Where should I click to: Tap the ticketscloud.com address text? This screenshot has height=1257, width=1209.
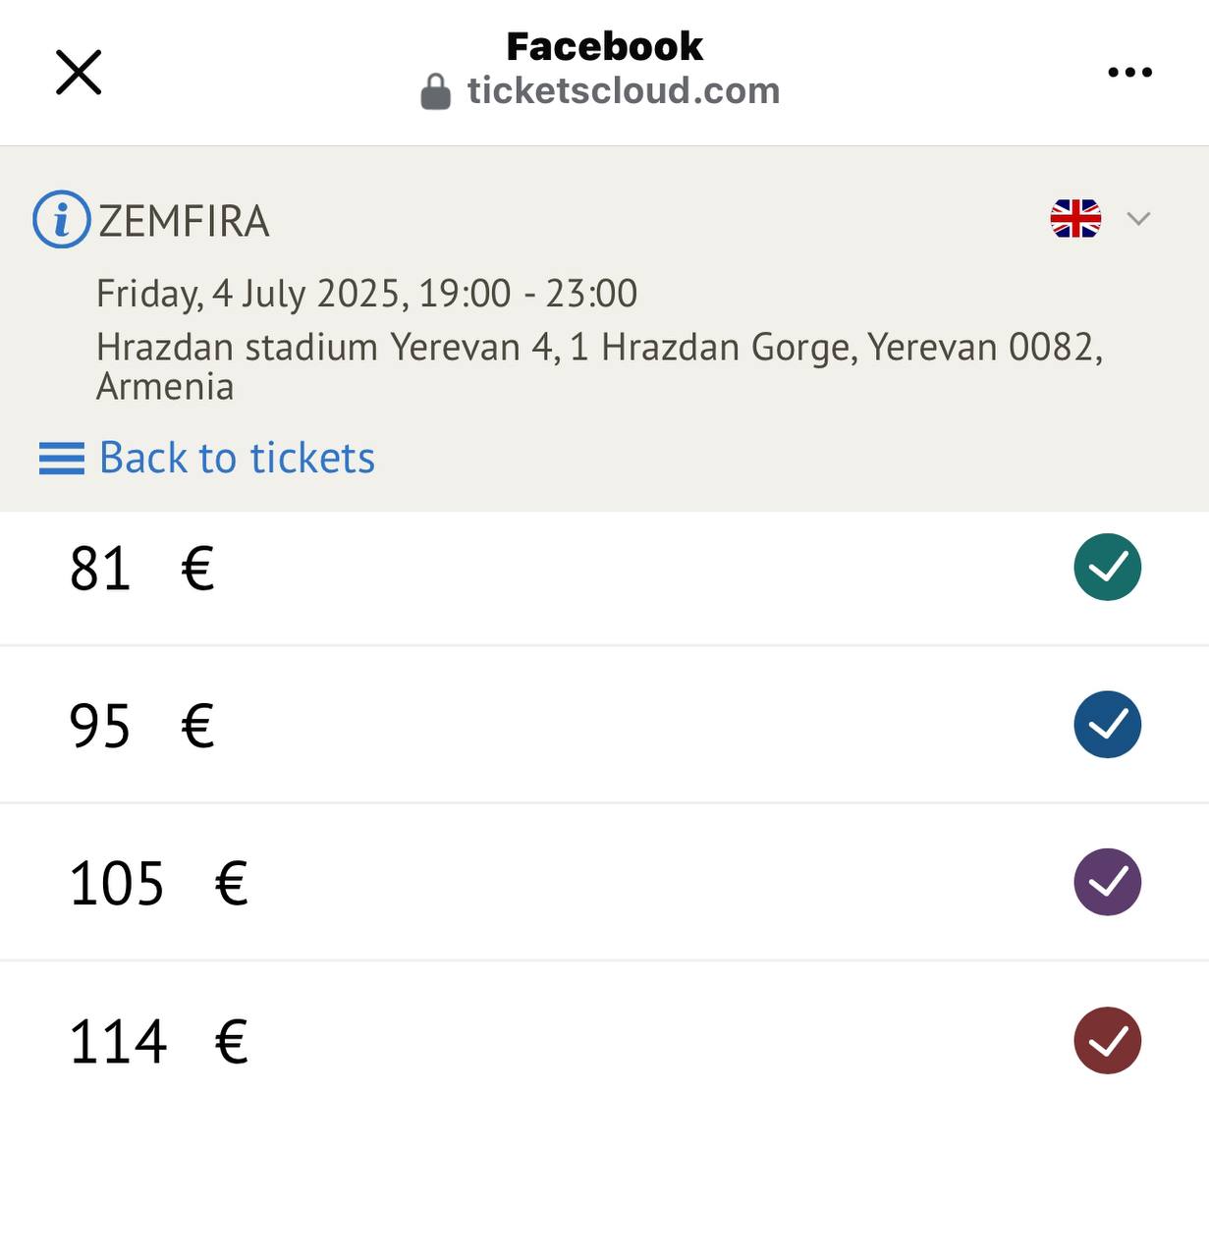pyautogui.click(x=623, y=91)
